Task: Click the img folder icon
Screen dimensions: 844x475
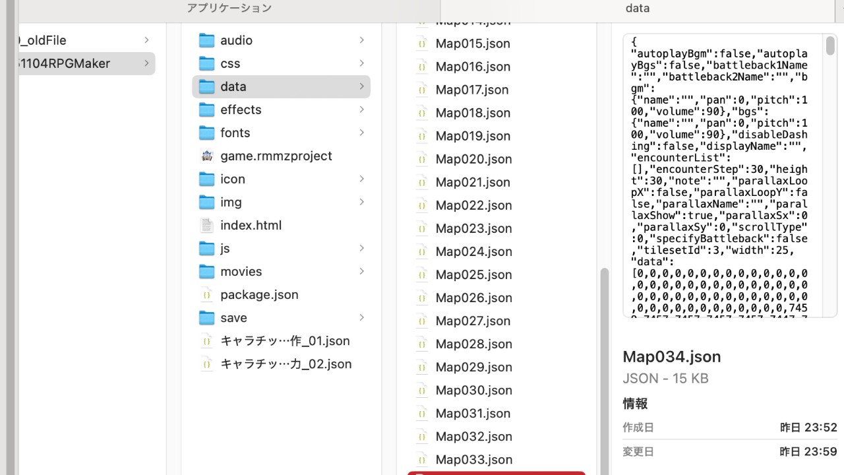Action: click(206, 202)
